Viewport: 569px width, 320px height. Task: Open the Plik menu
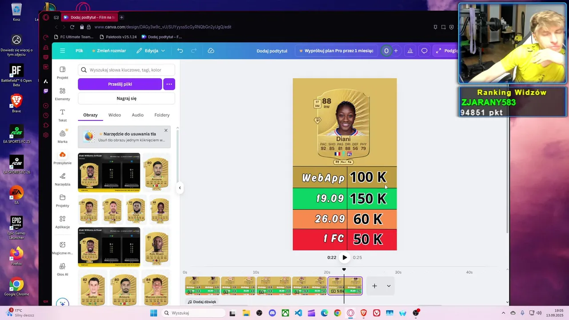coord(79,51)
